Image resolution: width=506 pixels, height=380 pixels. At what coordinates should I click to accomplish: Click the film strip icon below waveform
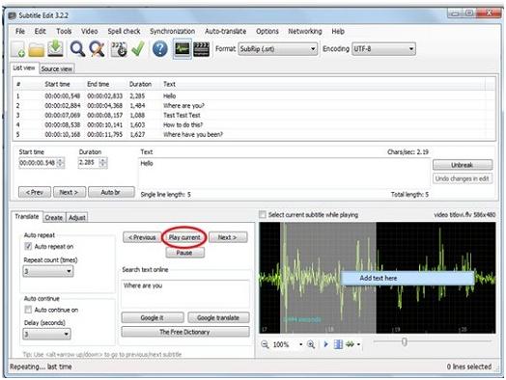(x=338, y=344)
